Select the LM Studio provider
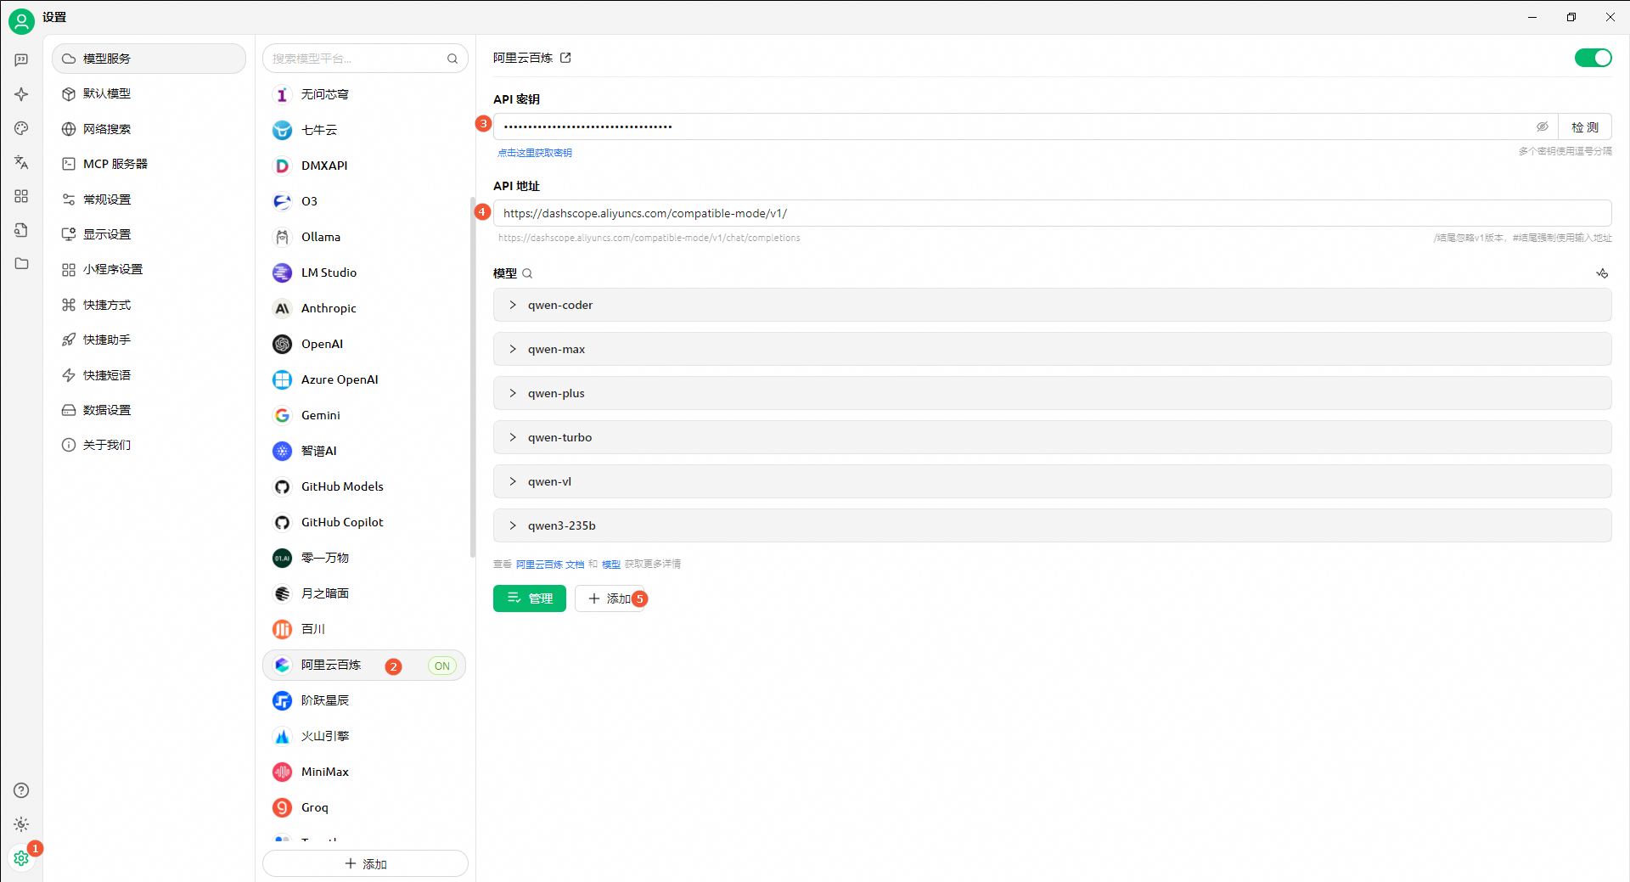The width and height of the screenshot is (1630, 882). pos(364,272)
